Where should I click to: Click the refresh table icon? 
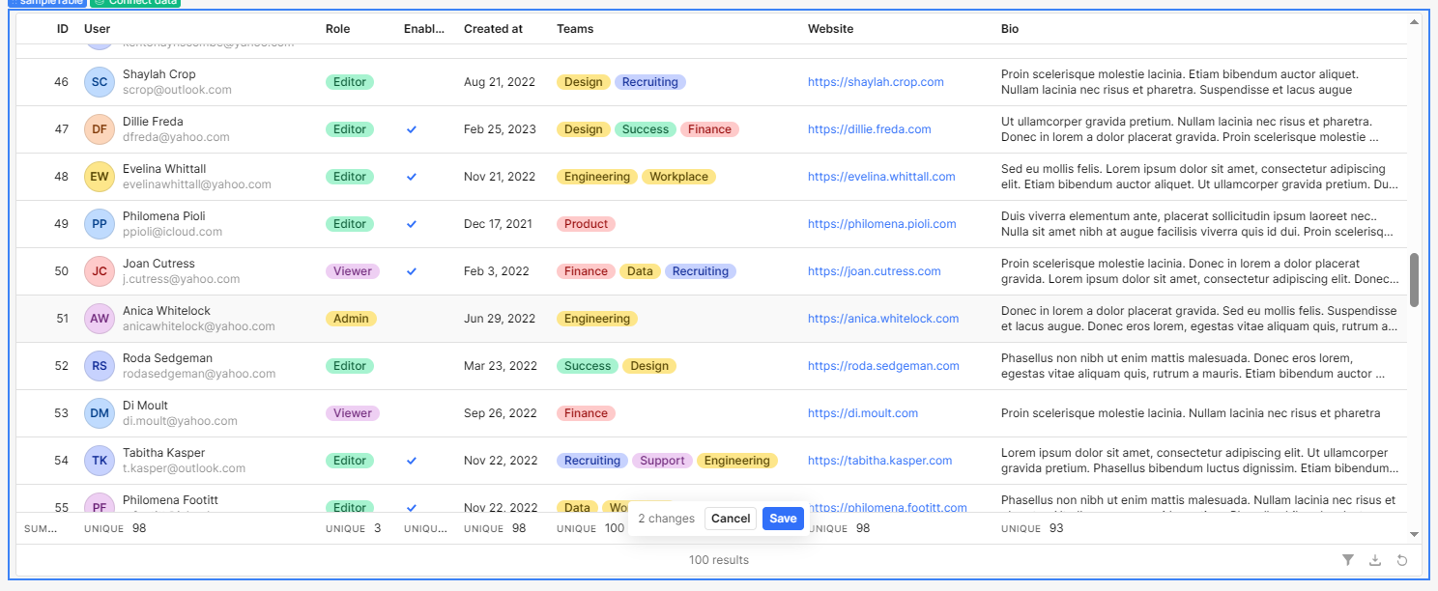pyautogui.click(x=1402, y=560)
